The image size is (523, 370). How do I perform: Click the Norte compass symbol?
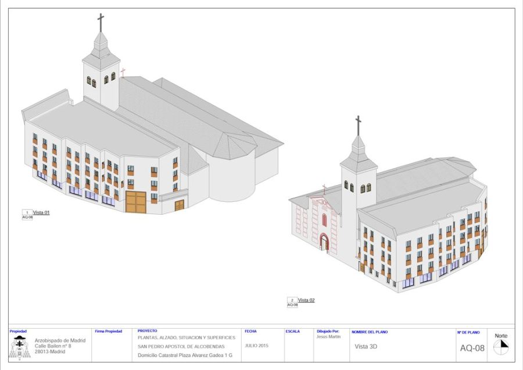(500, 347)
